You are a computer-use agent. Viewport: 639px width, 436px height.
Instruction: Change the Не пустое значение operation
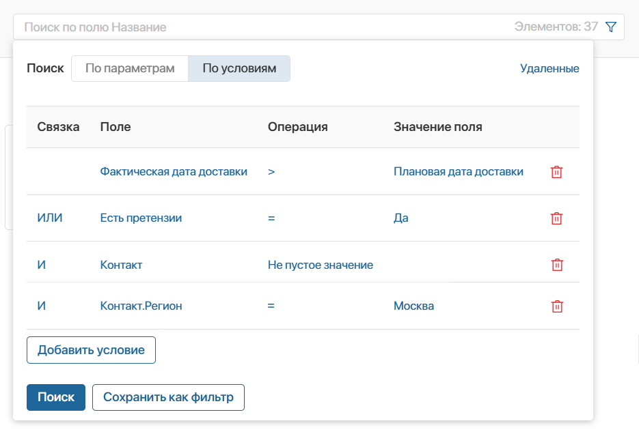[x=321, y=265]
